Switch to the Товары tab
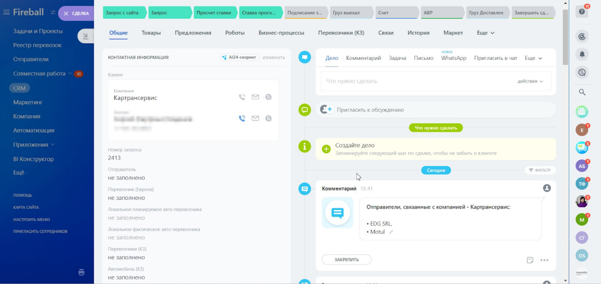The height and width of the screenshot is (284, 601). pos(151,33)
